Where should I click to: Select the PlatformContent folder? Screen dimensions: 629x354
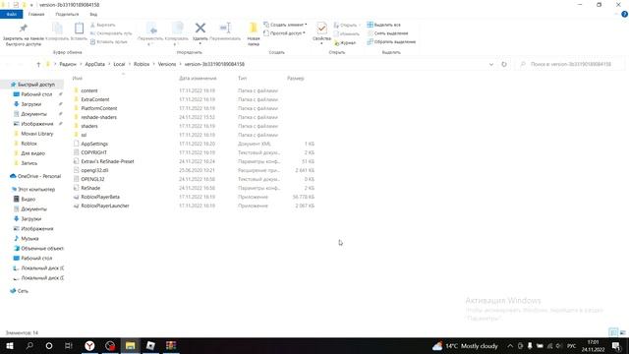point(99,108)
